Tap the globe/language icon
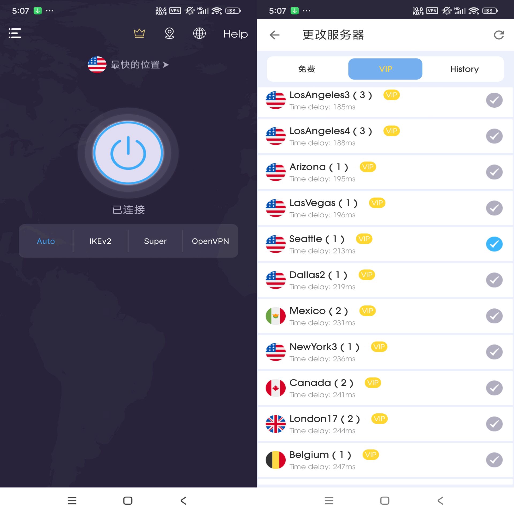Screen dimensions: 514x514 pos(199,33)
